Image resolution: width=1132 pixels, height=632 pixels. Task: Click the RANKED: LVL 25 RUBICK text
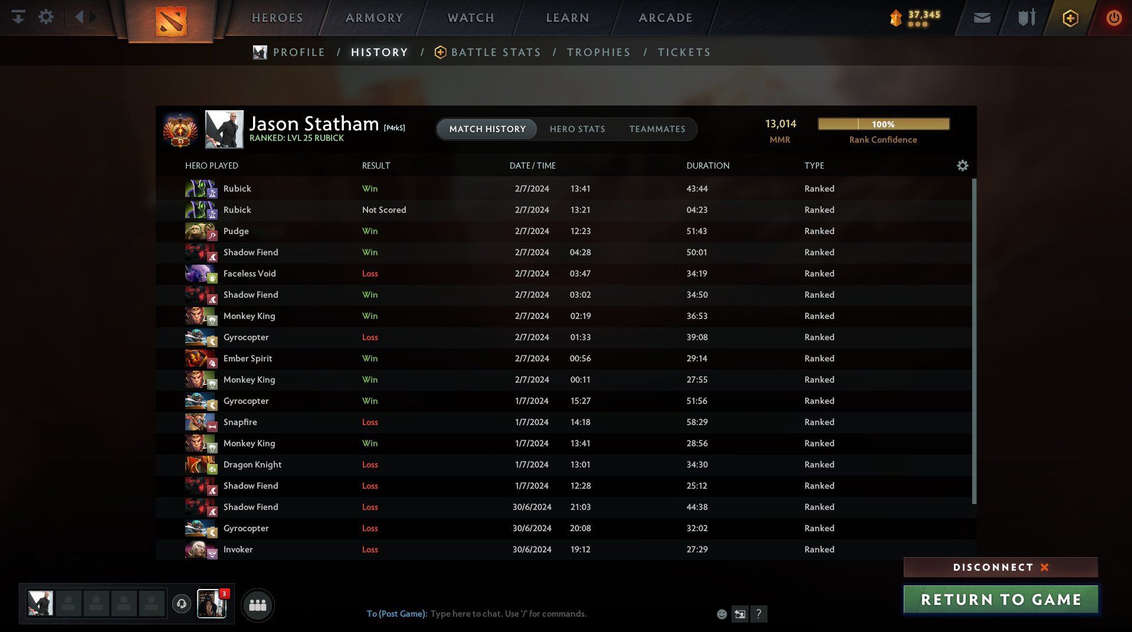point(297,138)
